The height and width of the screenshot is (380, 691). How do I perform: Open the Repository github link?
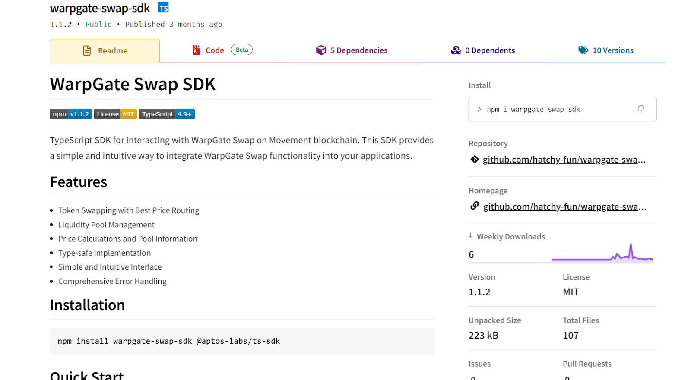[564, 160]
